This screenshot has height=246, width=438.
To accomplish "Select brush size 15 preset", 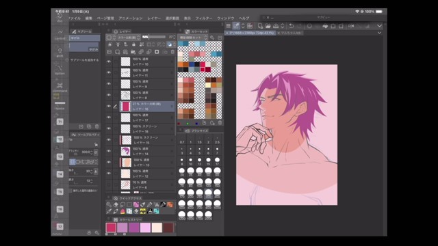I will point(208,161).
